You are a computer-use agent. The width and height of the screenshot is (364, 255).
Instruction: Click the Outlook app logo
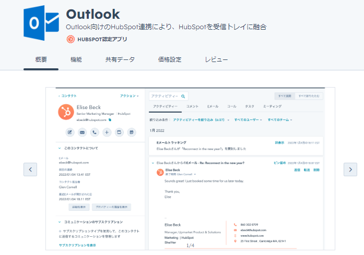click(41, 23)
